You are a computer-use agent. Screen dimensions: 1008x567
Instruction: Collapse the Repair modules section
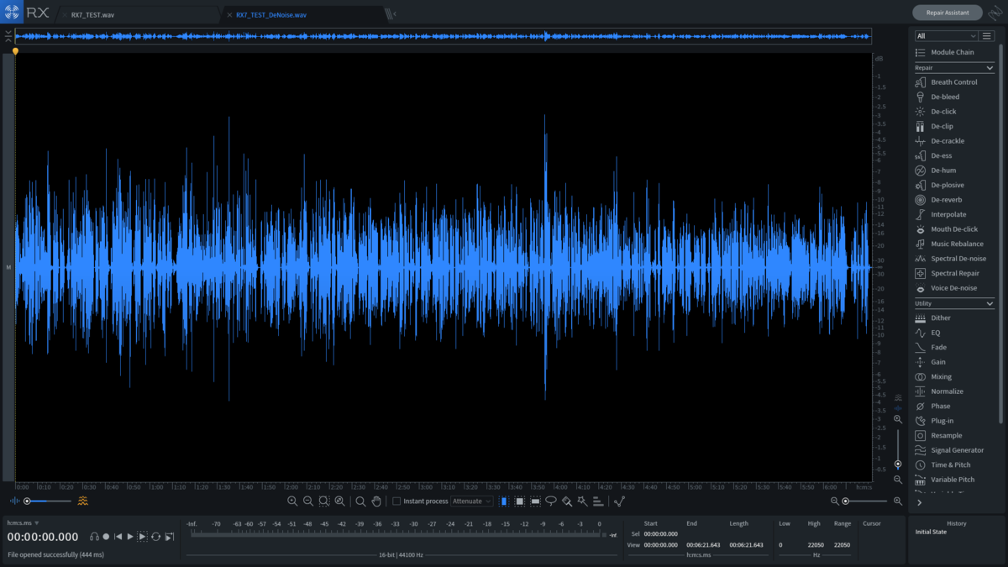click(990, 68)
